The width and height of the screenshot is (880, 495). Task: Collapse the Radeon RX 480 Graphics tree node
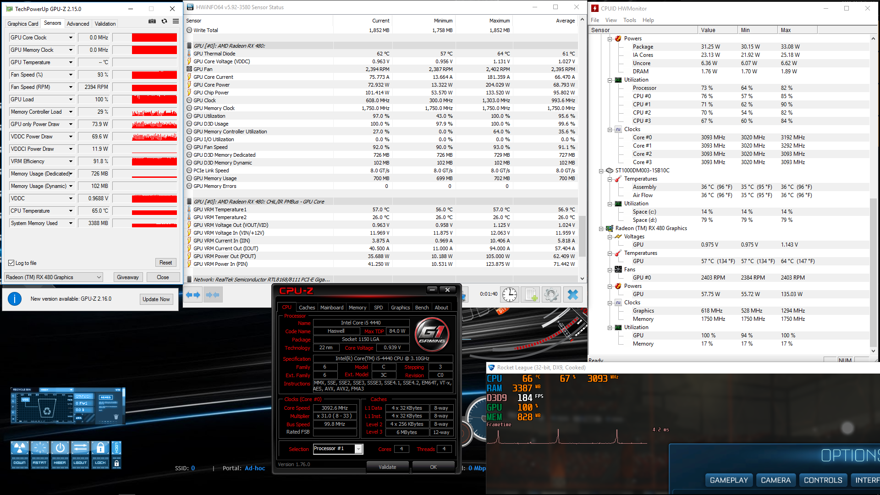pos(601,229)
